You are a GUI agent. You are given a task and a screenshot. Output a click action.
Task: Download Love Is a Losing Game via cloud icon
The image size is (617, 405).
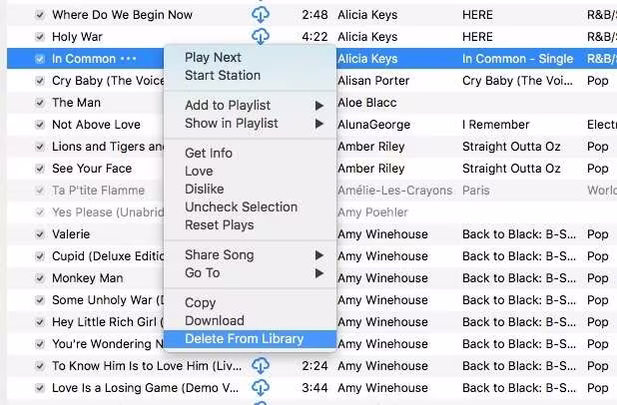(x=261, y=388)
